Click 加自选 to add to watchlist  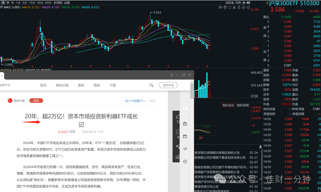coord(229,3)
